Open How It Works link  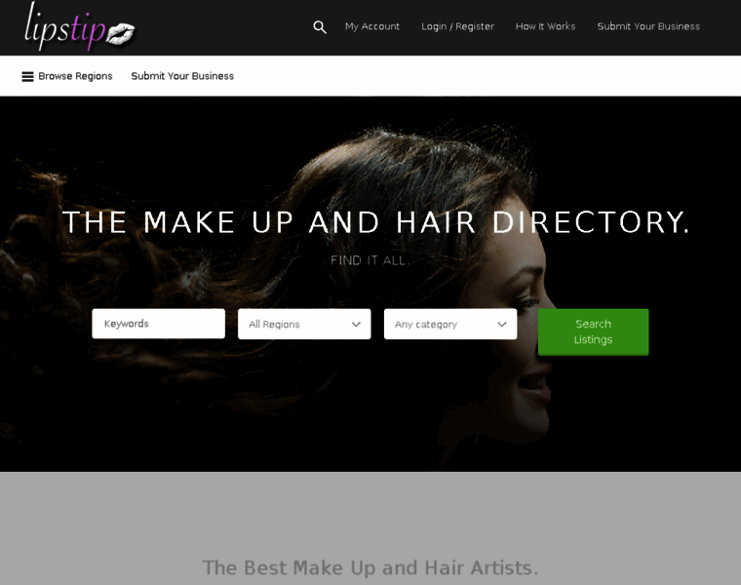(x=545, y=26)
